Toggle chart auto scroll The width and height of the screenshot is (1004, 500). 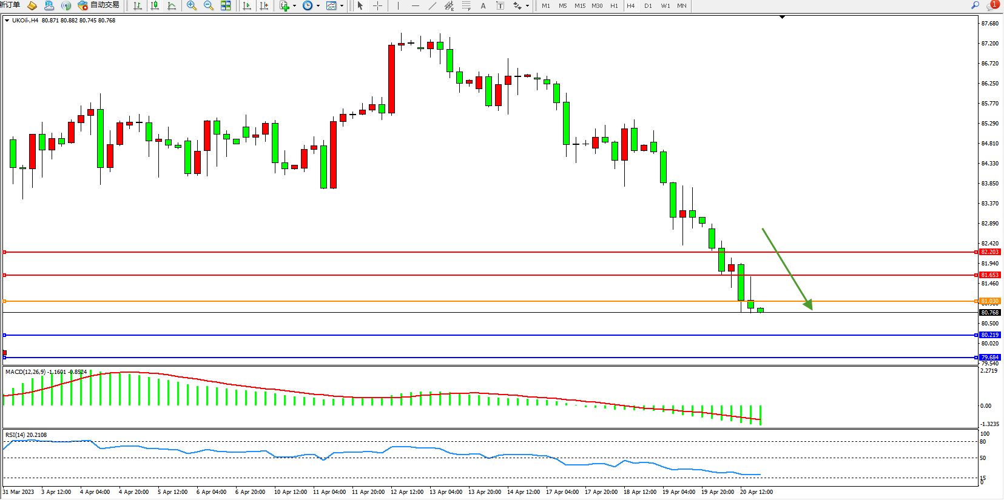[247, 5]
